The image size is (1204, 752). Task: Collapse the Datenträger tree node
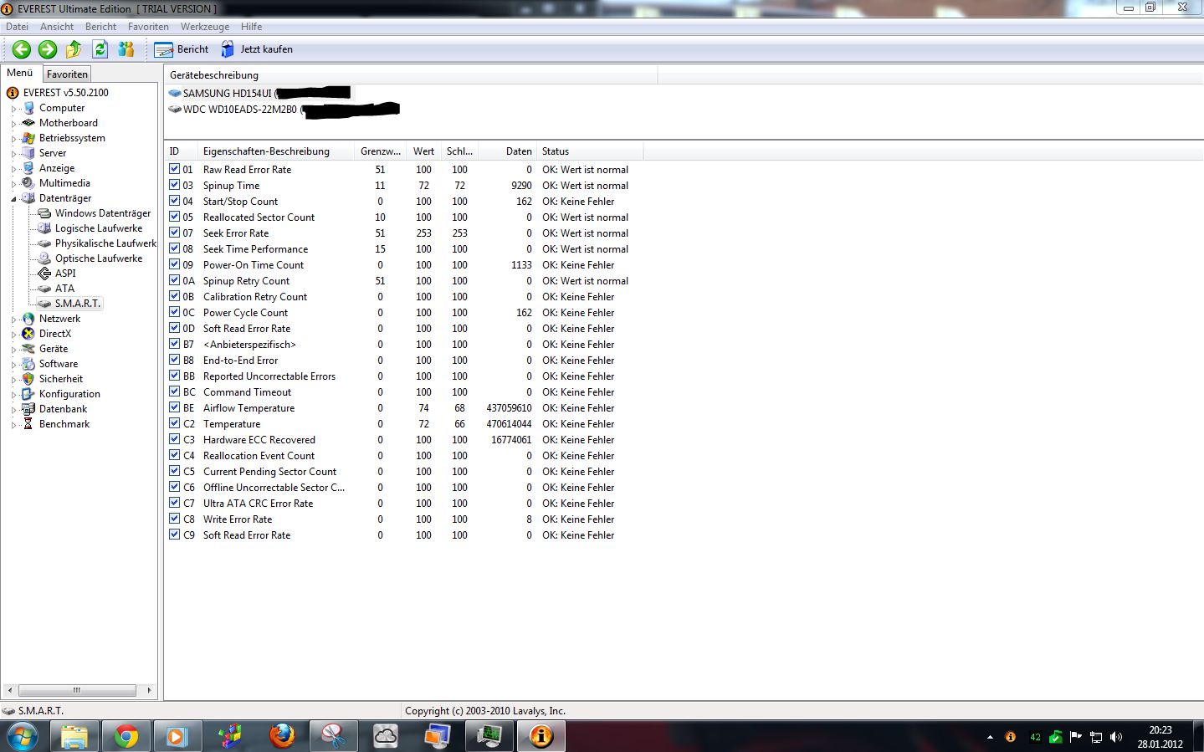(13, 199)
